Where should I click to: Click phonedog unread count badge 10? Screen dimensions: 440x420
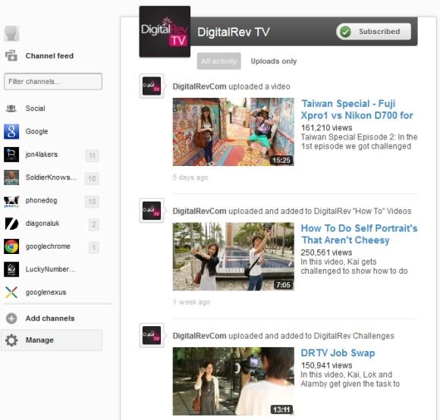coord(92,202)
